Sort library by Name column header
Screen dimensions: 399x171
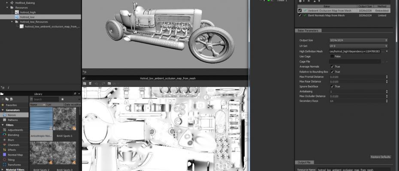38,105
